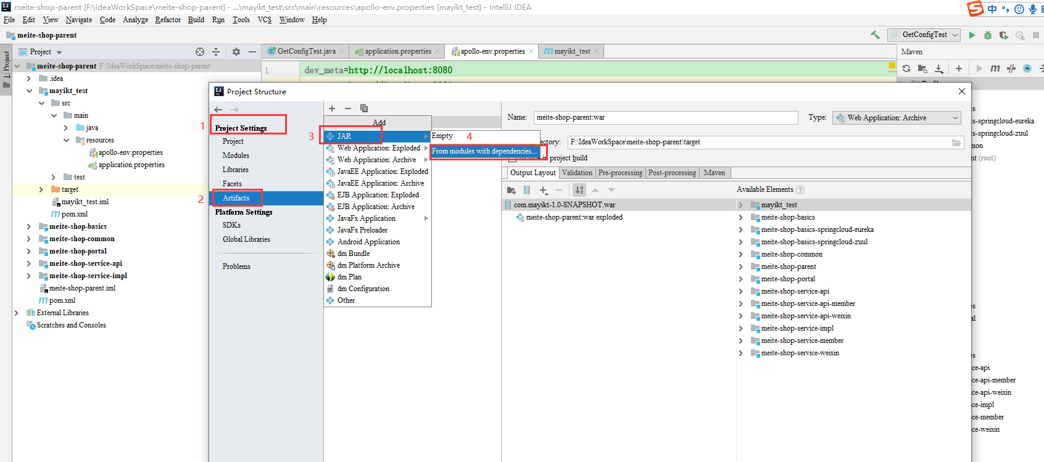The width and height of the screenshot is (1044, 462).
Task: Click Maven generate sources folder icon
Action: point(922,68)
